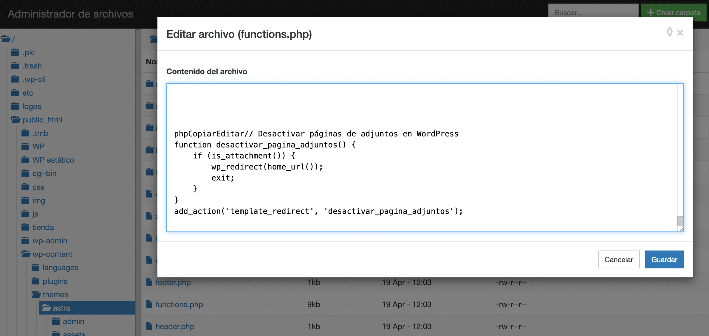Collapse the wp-content folder in tree
This screenshot has height=336, width=709.
click(26, 254)
